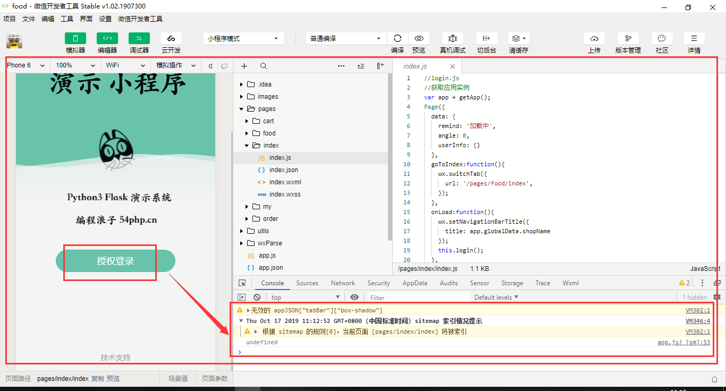Detach the simulator into separate window
Image resolution: width=726 pixels, height=391 pixels.
(x=224, y=66)
